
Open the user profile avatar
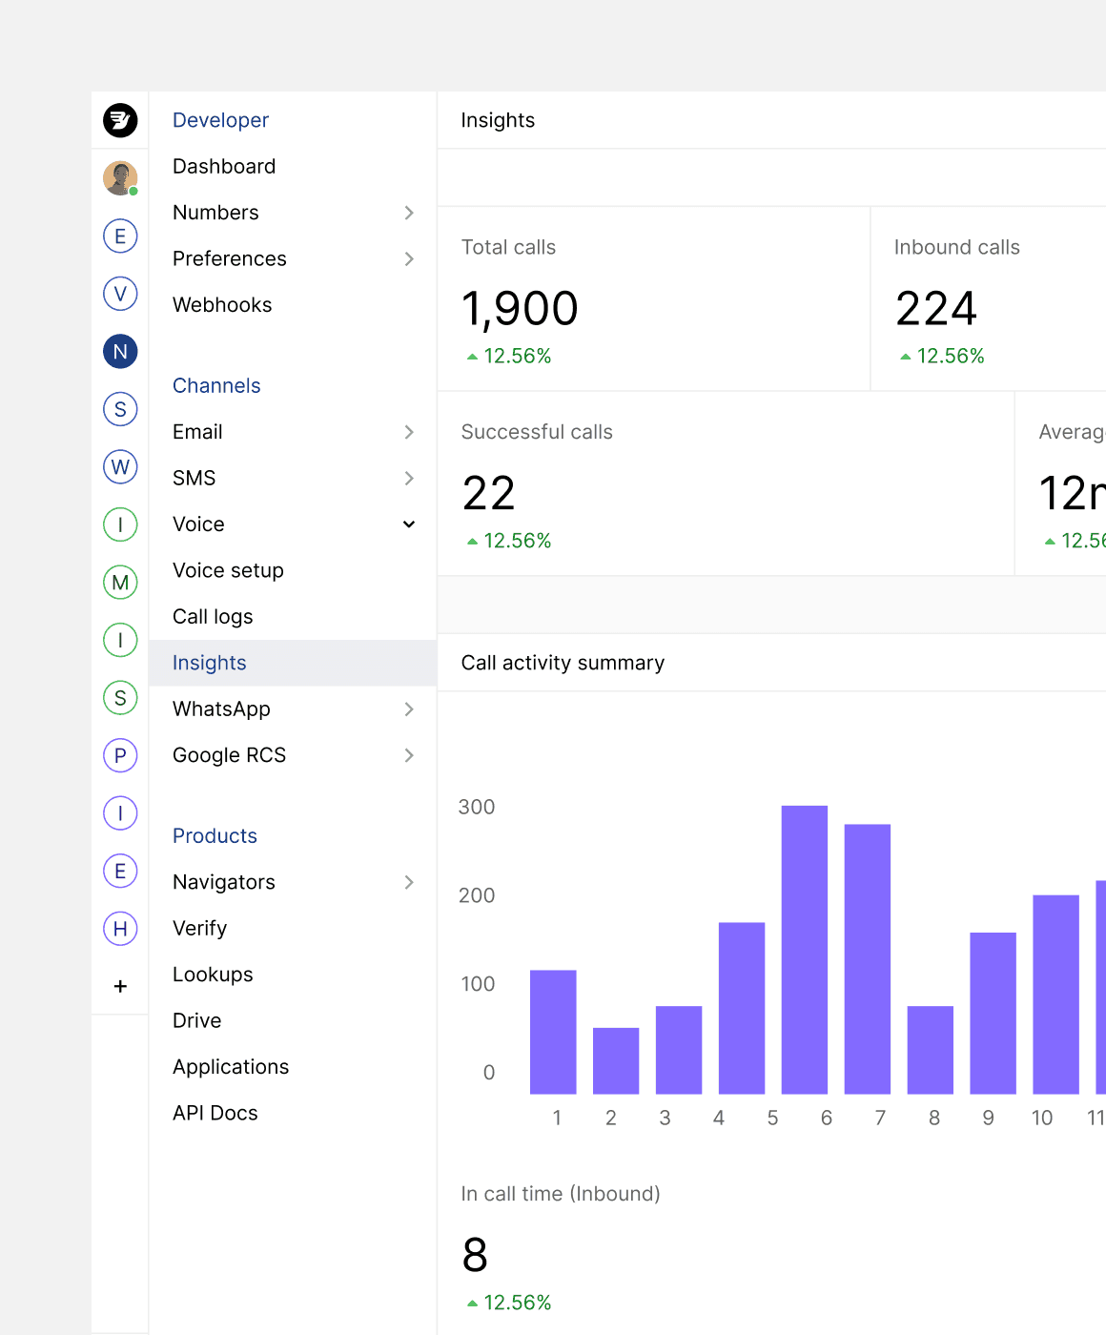pos(120,178)
